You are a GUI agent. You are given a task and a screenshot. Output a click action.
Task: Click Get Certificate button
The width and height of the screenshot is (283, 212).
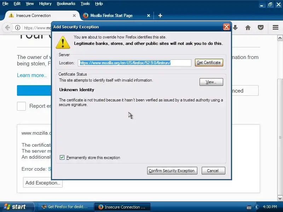click(x=209, y=63)
